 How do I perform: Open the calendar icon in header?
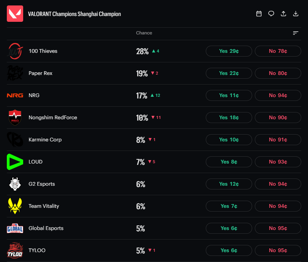259,14
